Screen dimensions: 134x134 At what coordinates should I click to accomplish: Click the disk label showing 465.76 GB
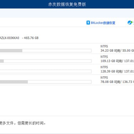19,38
